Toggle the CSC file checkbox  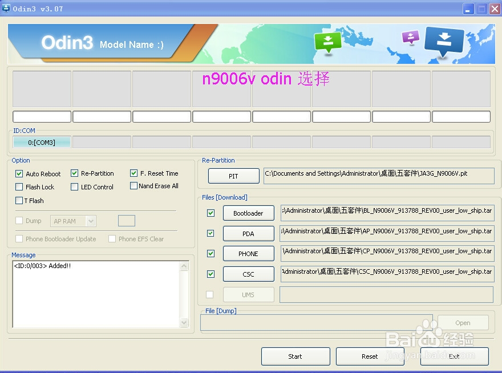pyautogui.click(x=210, y=274)
